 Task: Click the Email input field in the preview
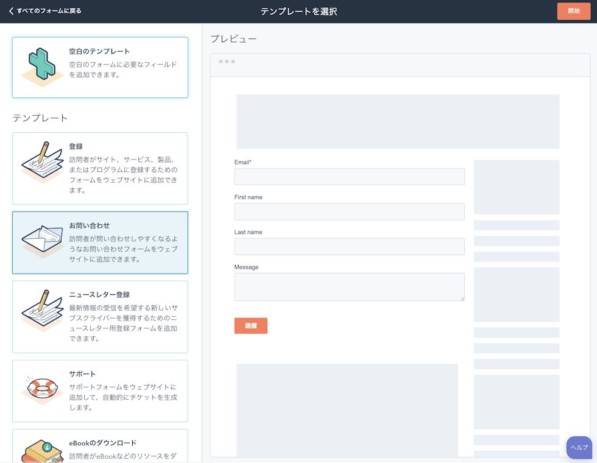349,176
